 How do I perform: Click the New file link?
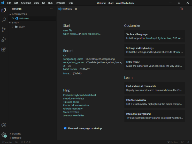click(68, 30)
